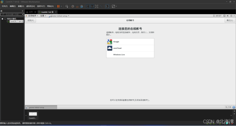Enter full screen mode
Viewport: 236px width, 126px height.
click(x=97, y=6)
